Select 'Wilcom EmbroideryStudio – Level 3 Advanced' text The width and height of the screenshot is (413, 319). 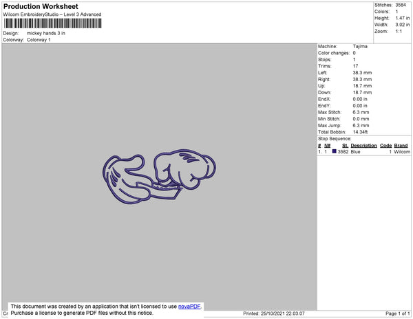(x=52, y=14)
